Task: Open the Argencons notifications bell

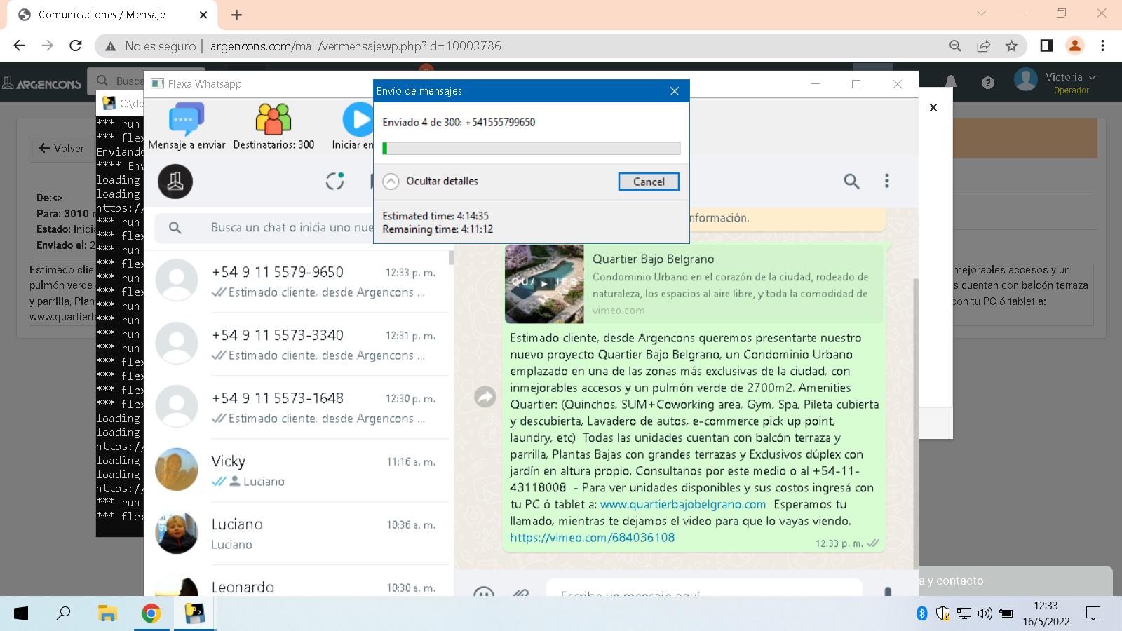Action: point(951,82)
